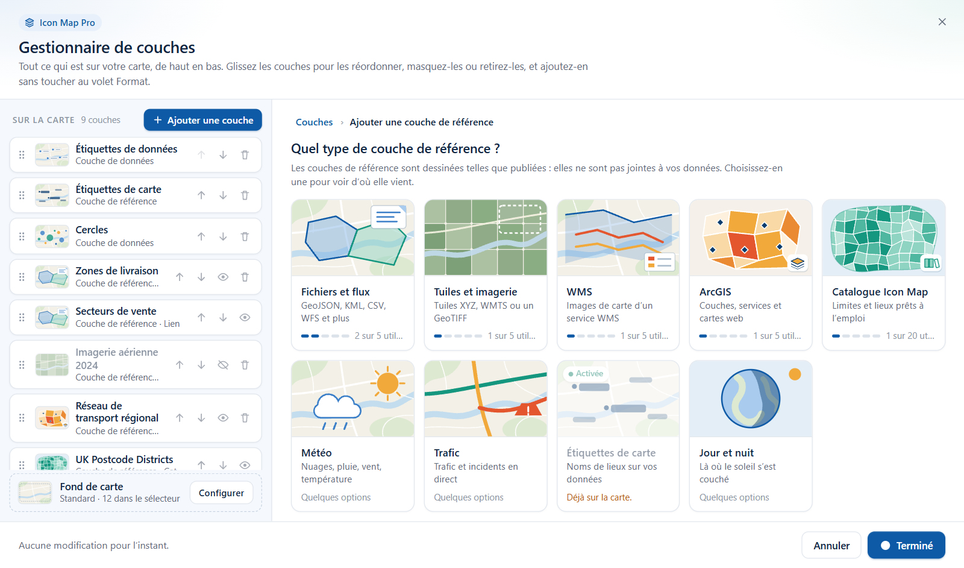Screen dimensions: 964x568
Task: Open the ArcGIS layer type card
Action: tap(751, 275)
